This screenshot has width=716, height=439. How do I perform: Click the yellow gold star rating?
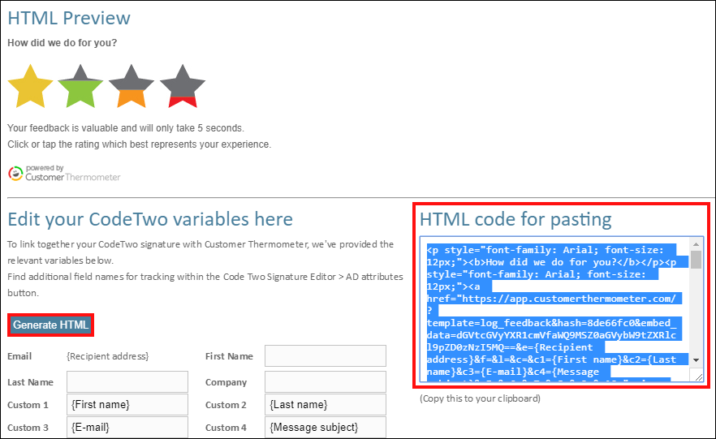click(30, 87)
